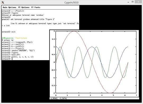Viewport: 143px width, 104px height.
Task: Click the y-axis tick label 1.5
Action: [53, 39]
